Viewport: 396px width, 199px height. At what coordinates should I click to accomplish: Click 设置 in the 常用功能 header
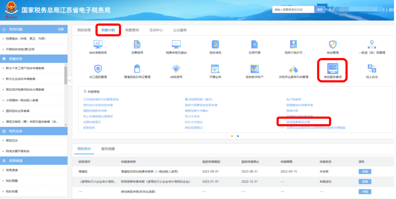[61, 29]
